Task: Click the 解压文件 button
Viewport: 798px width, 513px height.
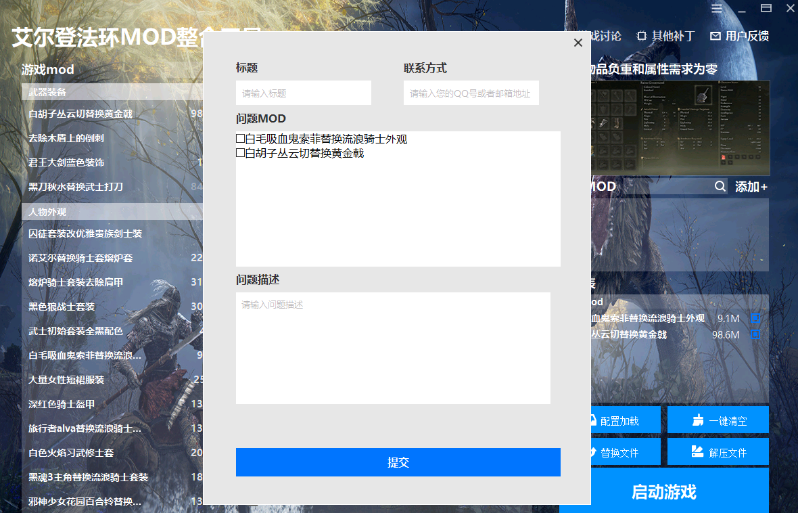Action: tap(718, 452)
